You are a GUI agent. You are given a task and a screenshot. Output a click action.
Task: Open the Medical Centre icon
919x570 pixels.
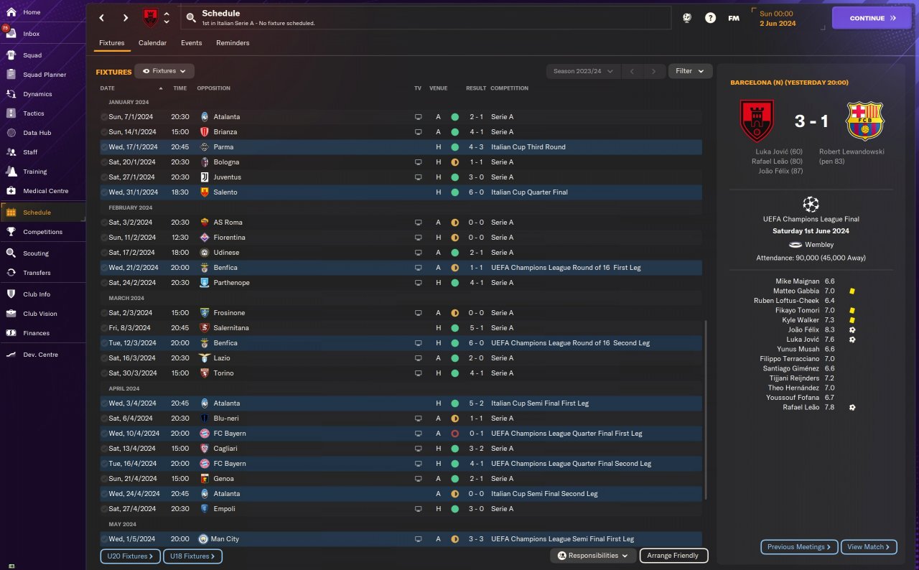tap(11, 191)
